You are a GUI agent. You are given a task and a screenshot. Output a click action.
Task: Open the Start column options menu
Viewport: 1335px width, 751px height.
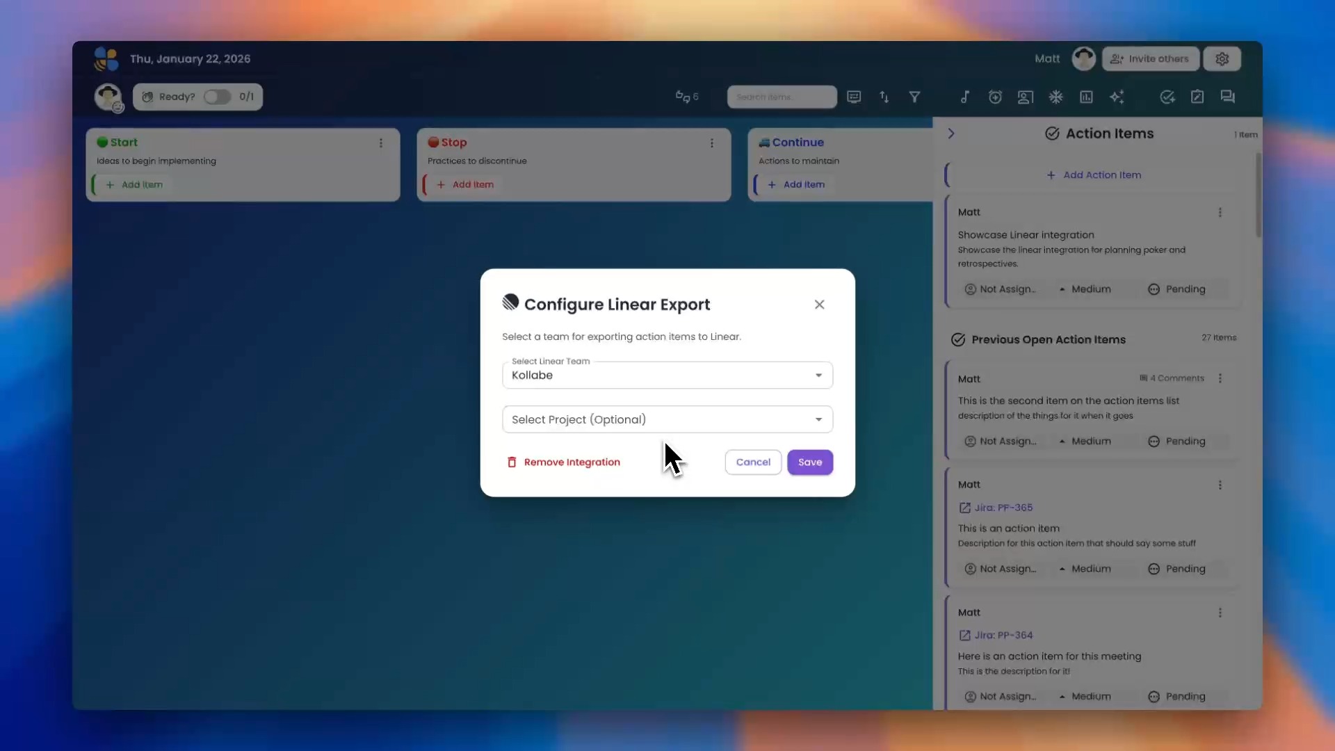381,143
